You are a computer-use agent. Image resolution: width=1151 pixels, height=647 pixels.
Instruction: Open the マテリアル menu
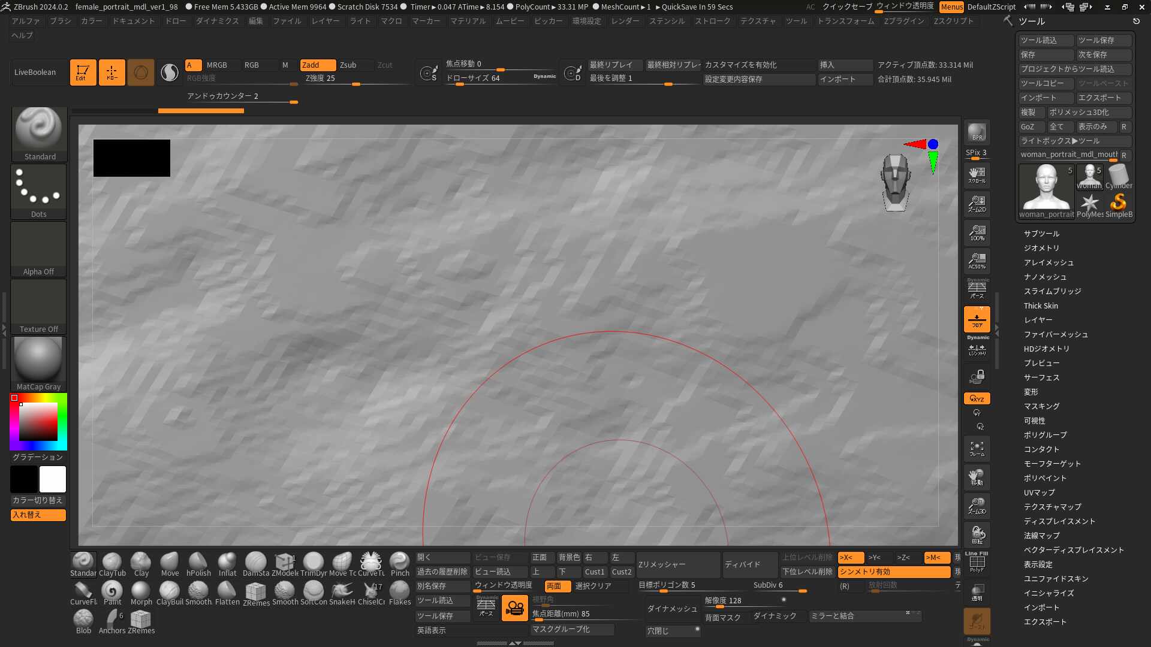[470, 20]
